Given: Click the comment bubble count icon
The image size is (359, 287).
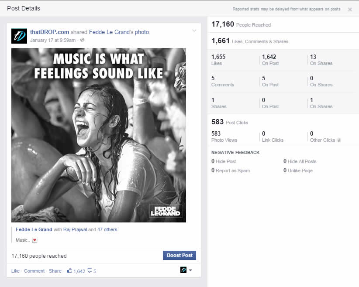Looking at the screenshot, I should [90, 270].
